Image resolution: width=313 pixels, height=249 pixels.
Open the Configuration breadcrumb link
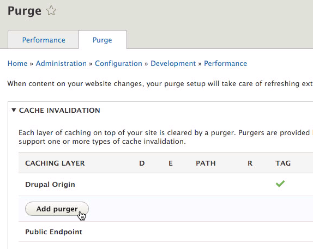pos(118,63)
